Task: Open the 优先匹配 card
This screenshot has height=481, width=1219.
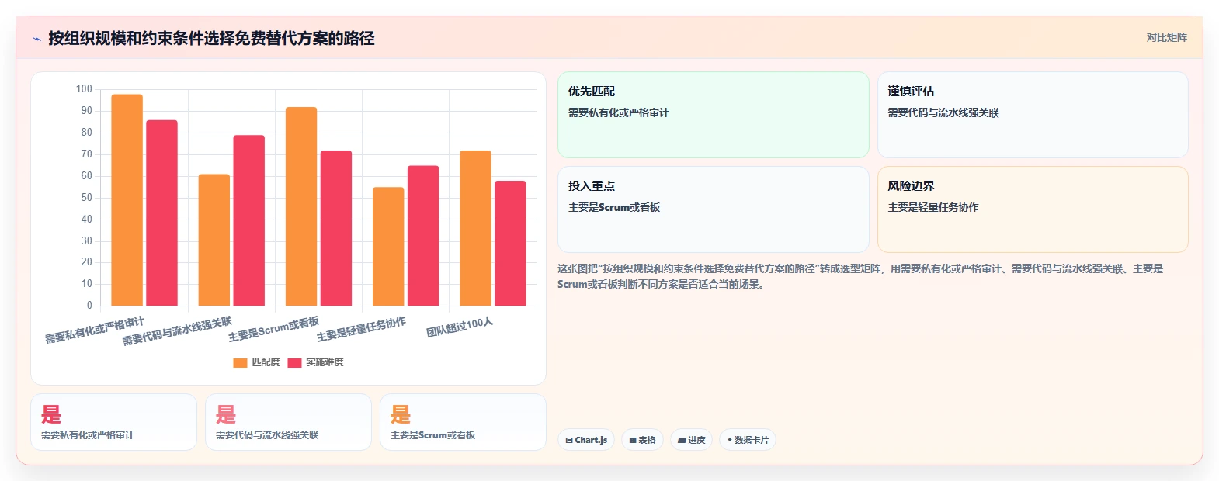Action: click(x=713, y=115)
